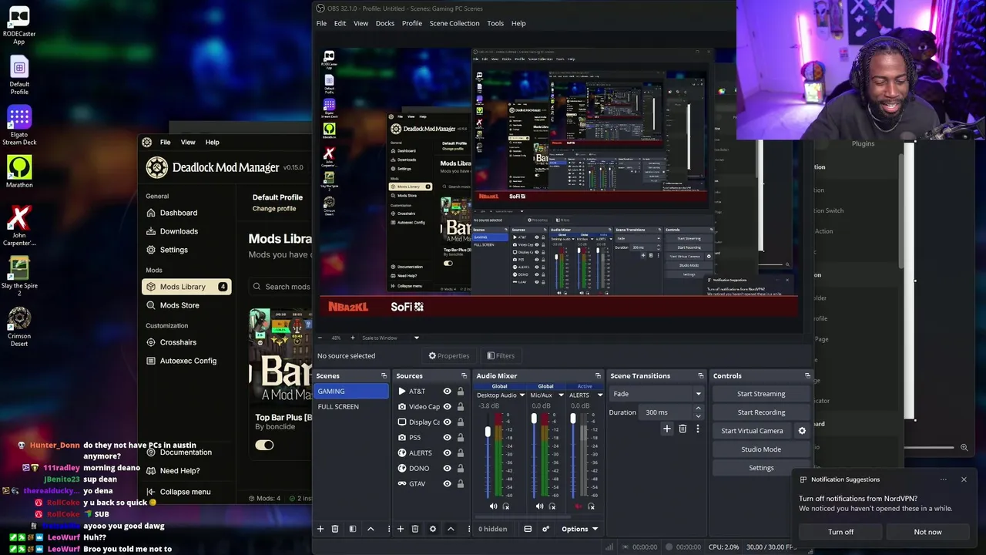
Task: Open the OBS File menu
Action: pyautogui.click(x=321, y=23)
